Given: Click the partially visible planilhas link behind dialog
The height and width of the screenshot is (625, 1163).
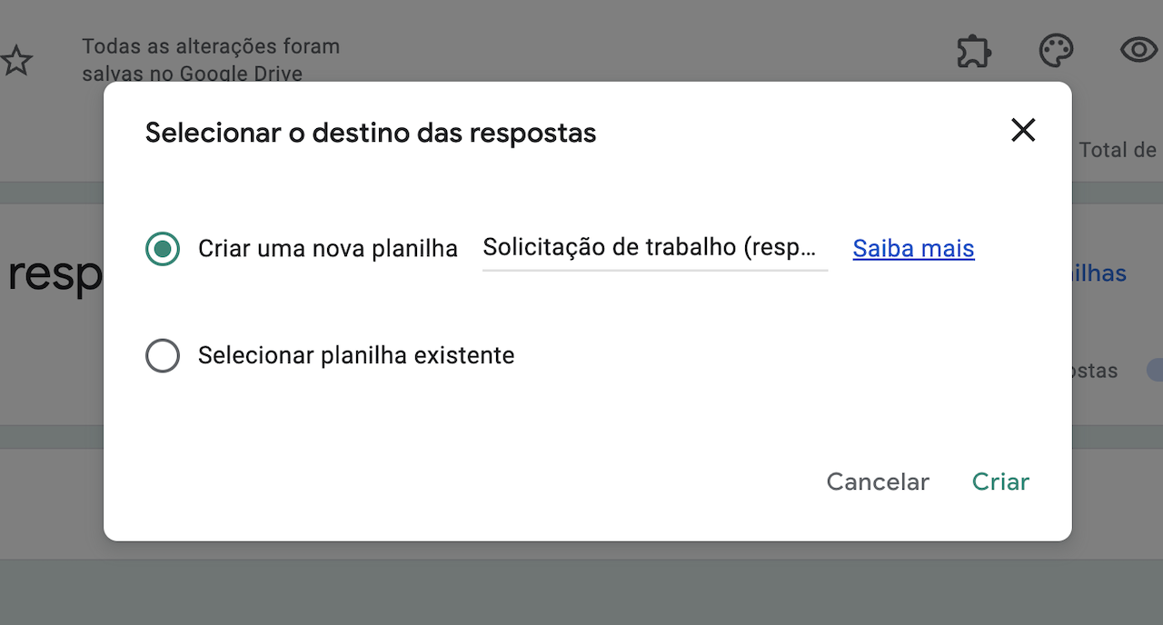Looking at the screenshot, I should pyautogui.click(x=1099, y=273).
